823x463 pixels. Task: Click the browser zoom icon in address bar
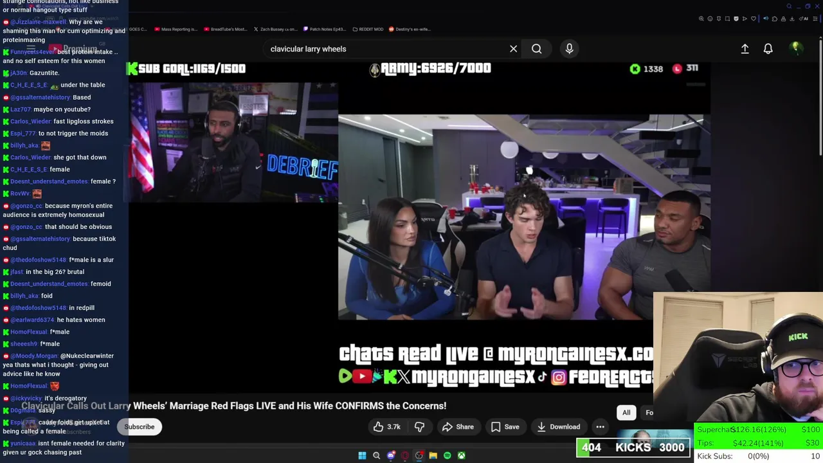701,19
